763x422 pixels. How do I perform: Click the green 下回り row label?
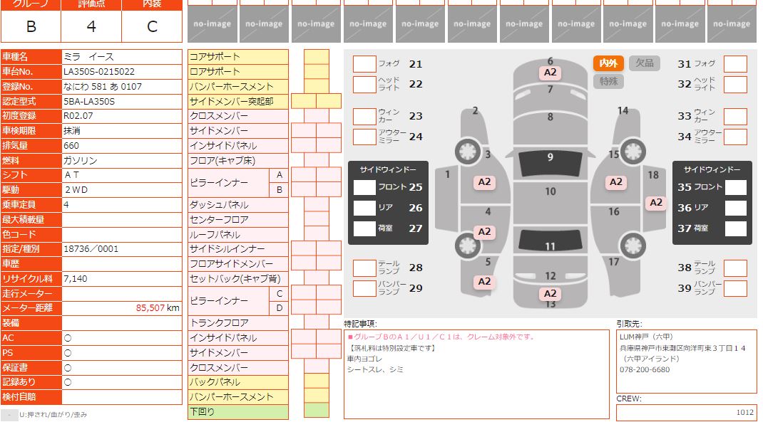[237, 412]
